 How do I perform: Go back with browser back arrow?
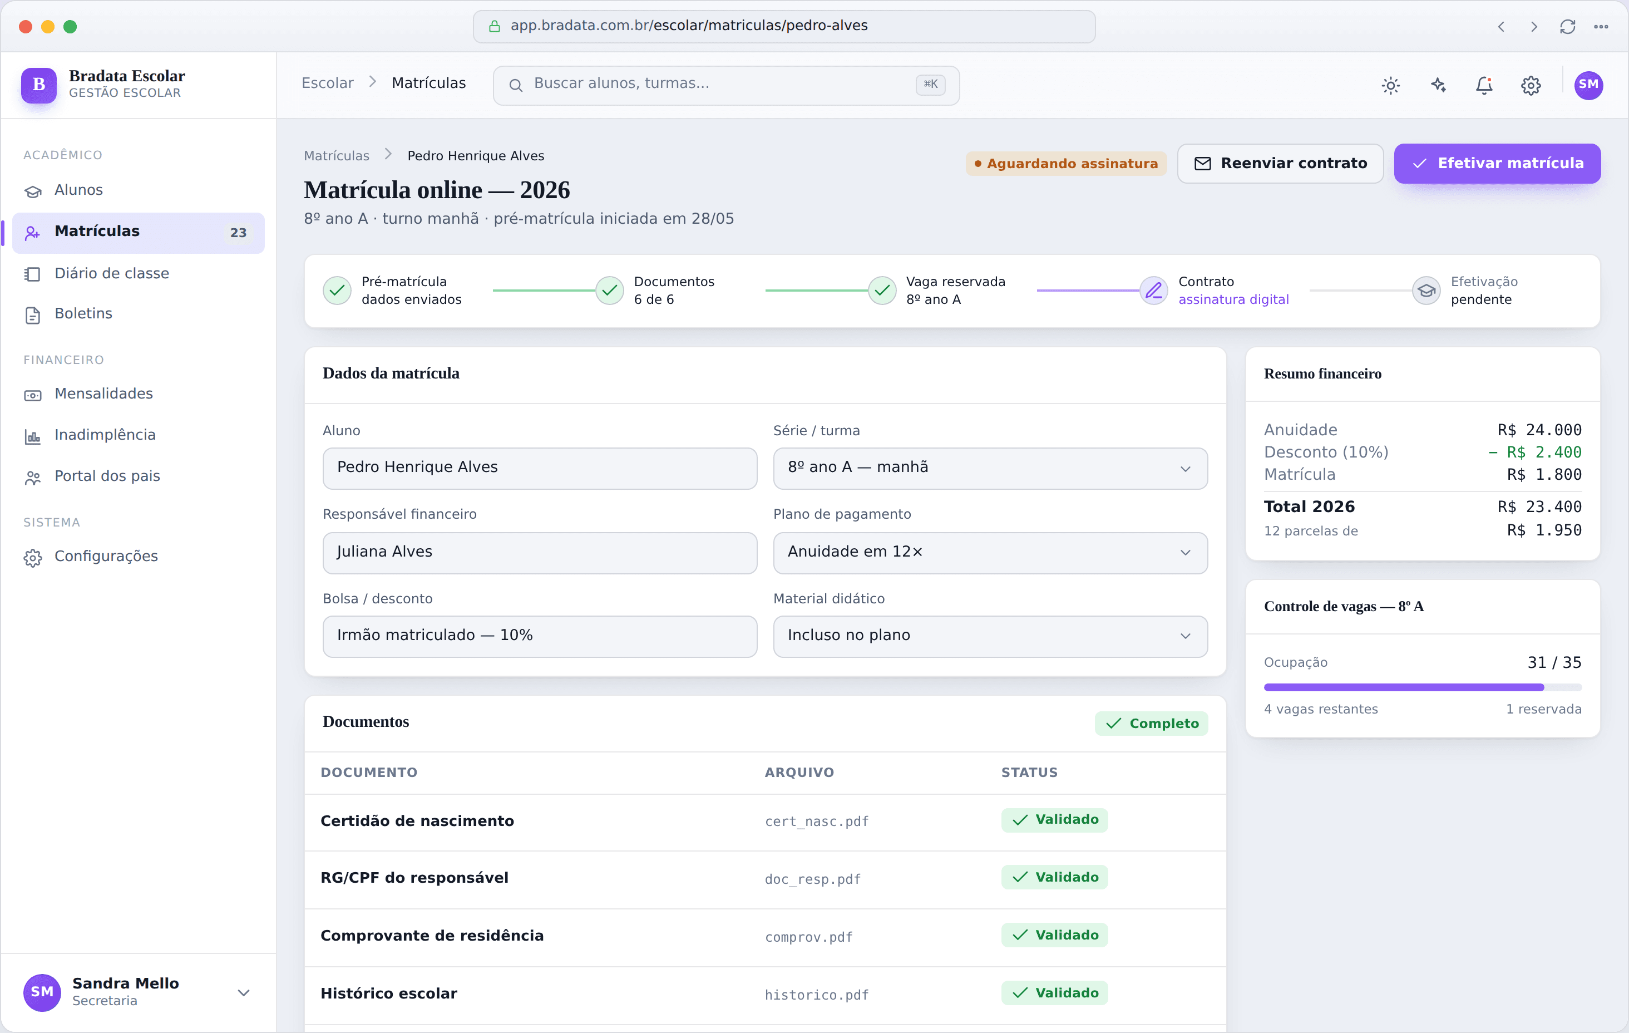(1501, 26)
